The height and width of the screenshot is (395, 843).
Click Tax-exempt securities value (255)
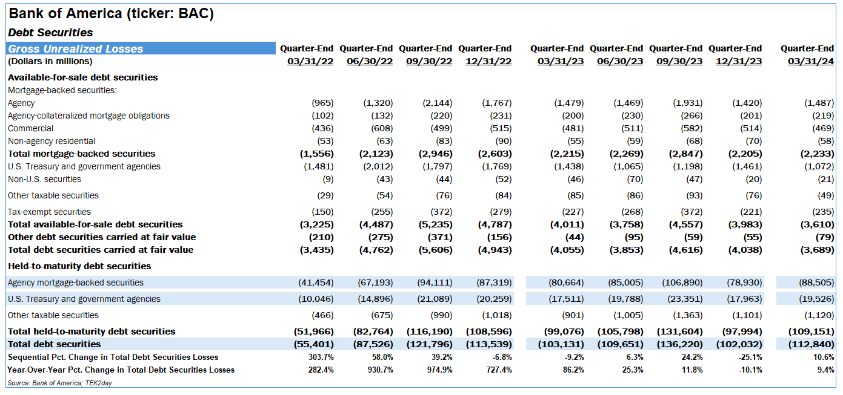382,212
